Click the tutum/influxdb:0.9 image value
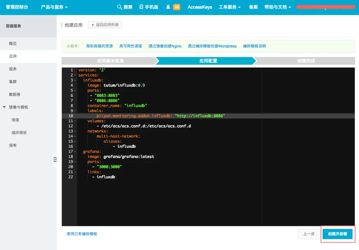Screen dimensions: 359x250 click(x=124, y=85)
